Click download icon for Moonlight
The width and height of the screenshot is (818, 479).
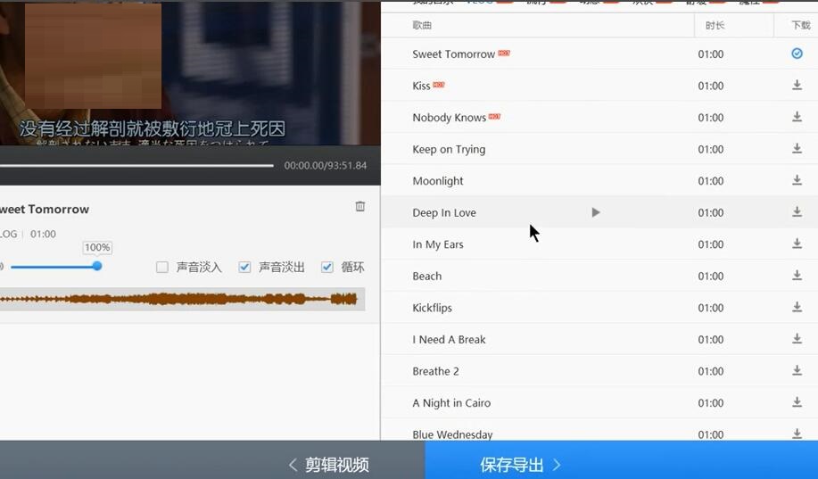tap(797, 180)
